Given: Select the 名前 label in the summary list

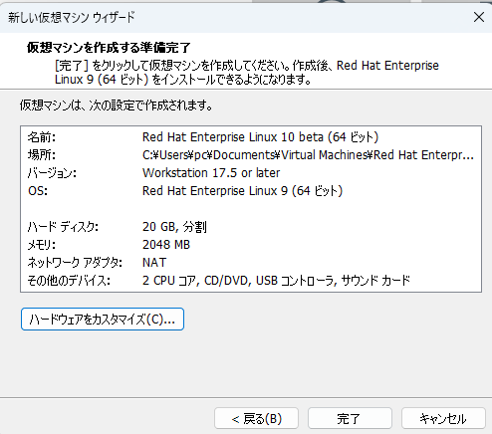Looking at the screenshot, I should 42,137.
